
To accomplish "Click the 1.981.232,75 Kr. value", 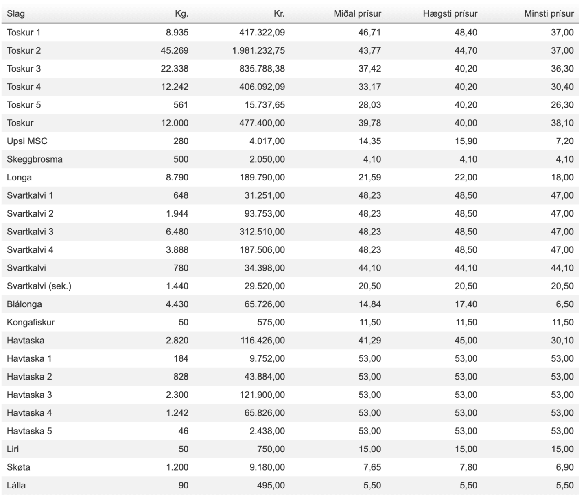I will click(258, 51).
